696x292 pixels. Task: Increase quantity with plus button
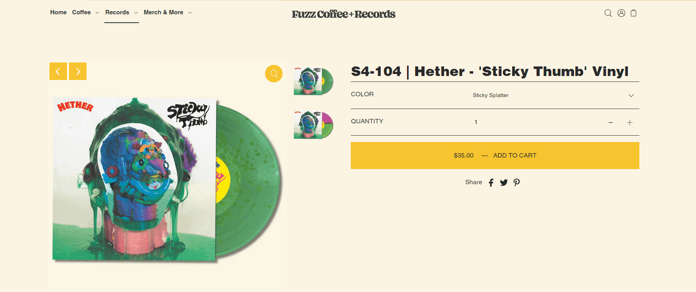[x=630, y=123]
